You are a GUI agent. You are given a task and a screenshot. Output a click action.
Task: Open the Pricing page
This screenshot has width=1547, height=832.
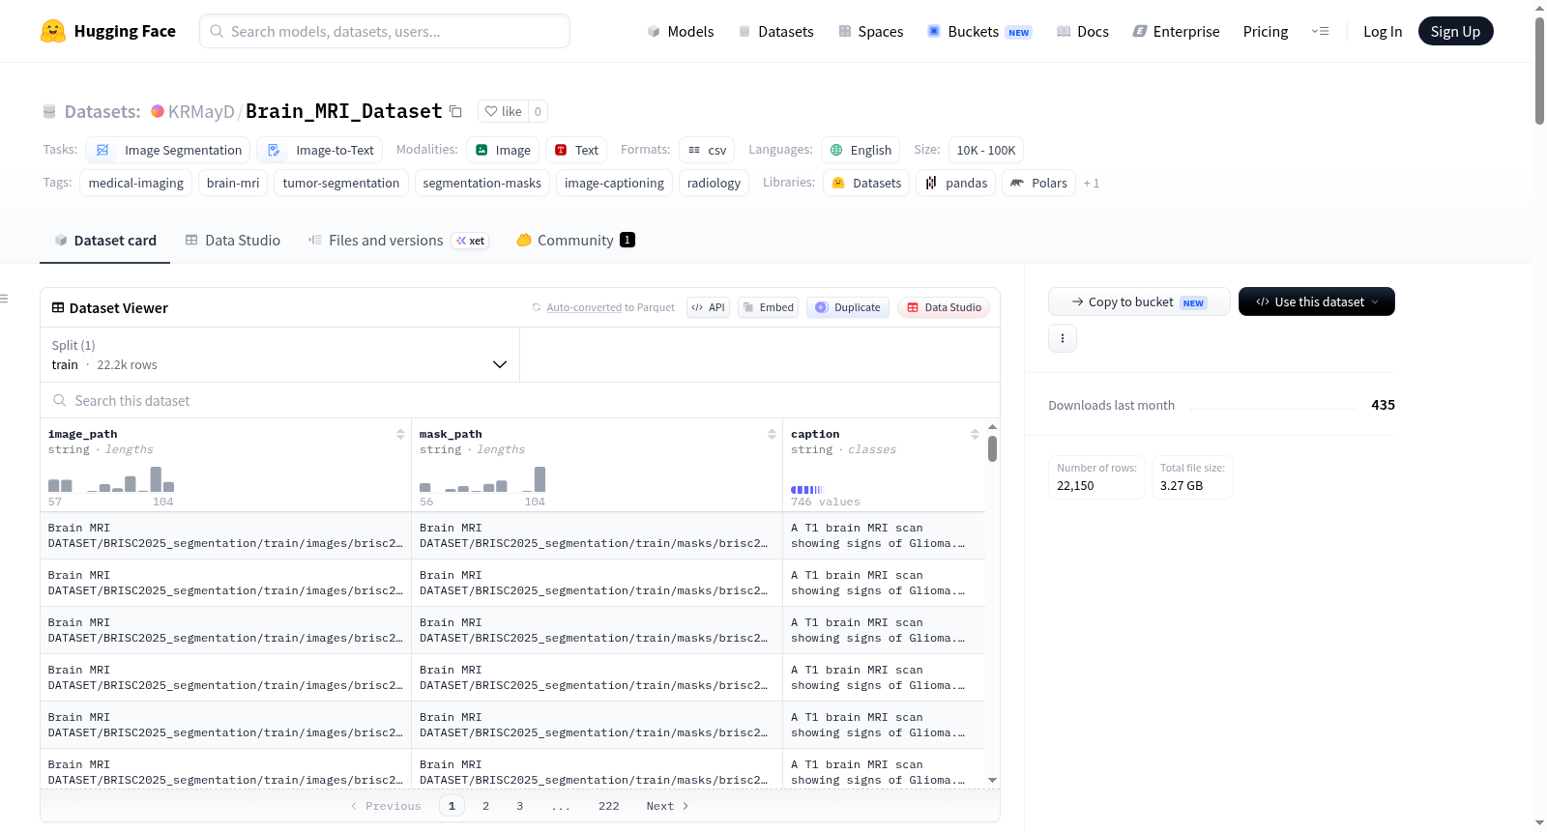pyautogui.click(x=1266, y=31)
